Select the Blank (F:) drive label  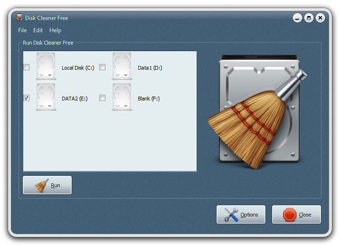(149, 99)
